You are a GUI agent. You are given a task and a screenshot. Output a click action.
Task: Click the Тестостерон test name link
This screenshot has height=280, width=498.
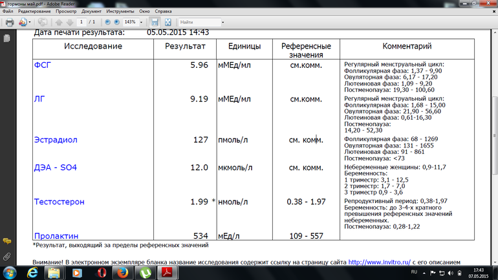(x=59, y=202)
